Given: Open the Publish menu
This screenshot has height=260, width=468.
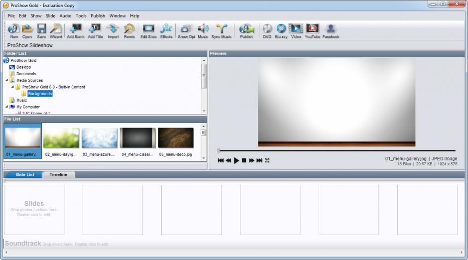Looking at the screenshot, I should [98, 16].
